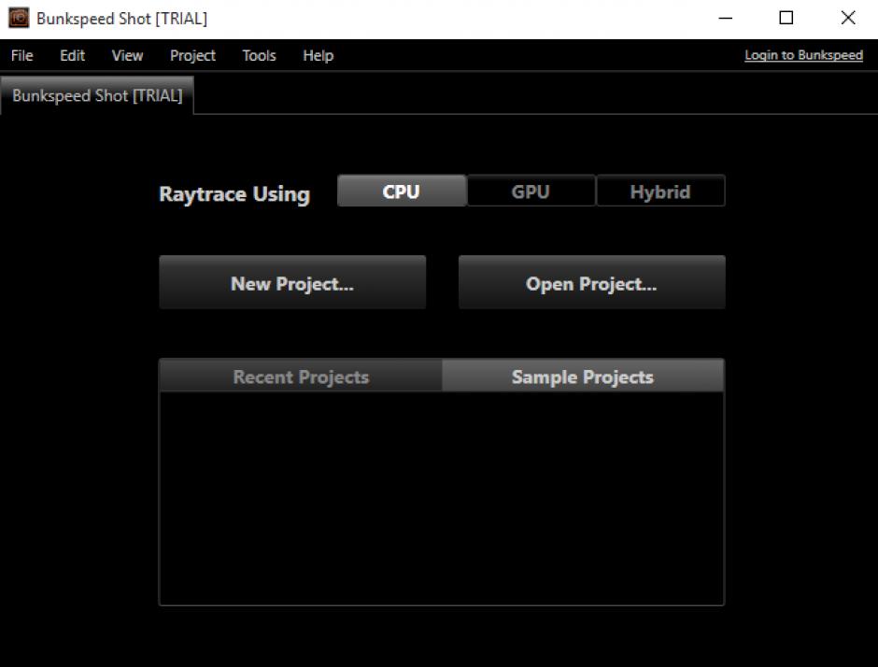Click the Open Project... button
The image size is (878, 667).
click(x=592, y=282)
